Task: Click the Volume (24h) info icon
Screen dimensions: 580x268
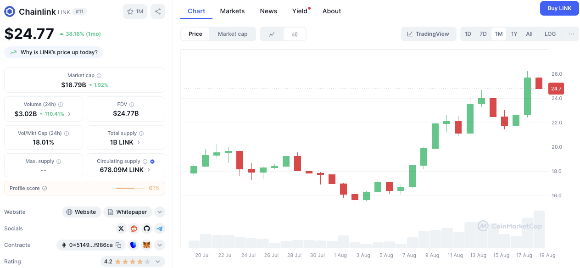Action: click(x=61, y=105)
